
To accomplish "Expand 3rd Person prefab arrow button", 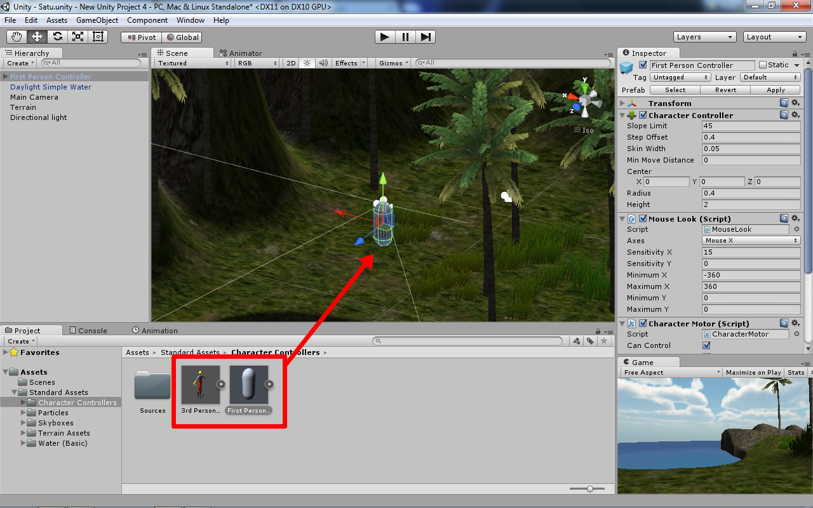I will coord(221,384).
